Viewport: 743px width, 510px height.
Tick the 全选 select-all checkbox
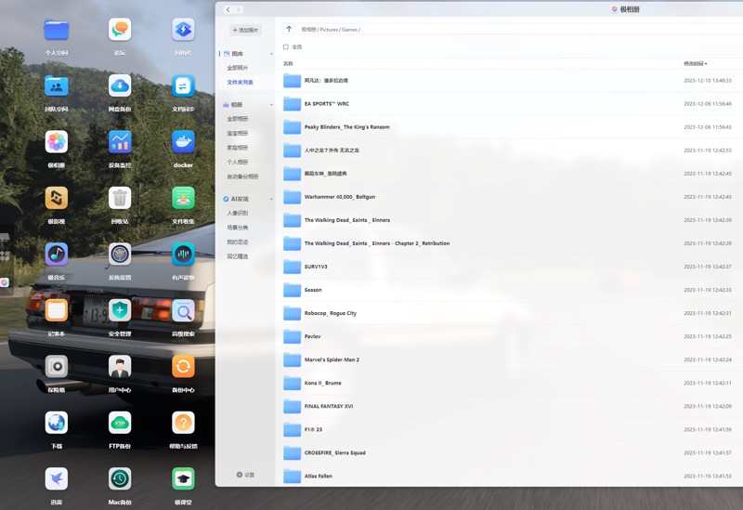(x=286, y=46)
